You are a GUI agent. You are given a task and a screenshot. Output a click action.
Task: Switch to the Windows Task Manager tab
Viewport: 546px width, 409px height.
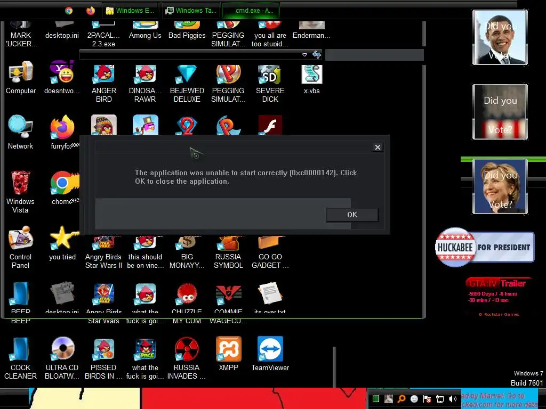191,11
